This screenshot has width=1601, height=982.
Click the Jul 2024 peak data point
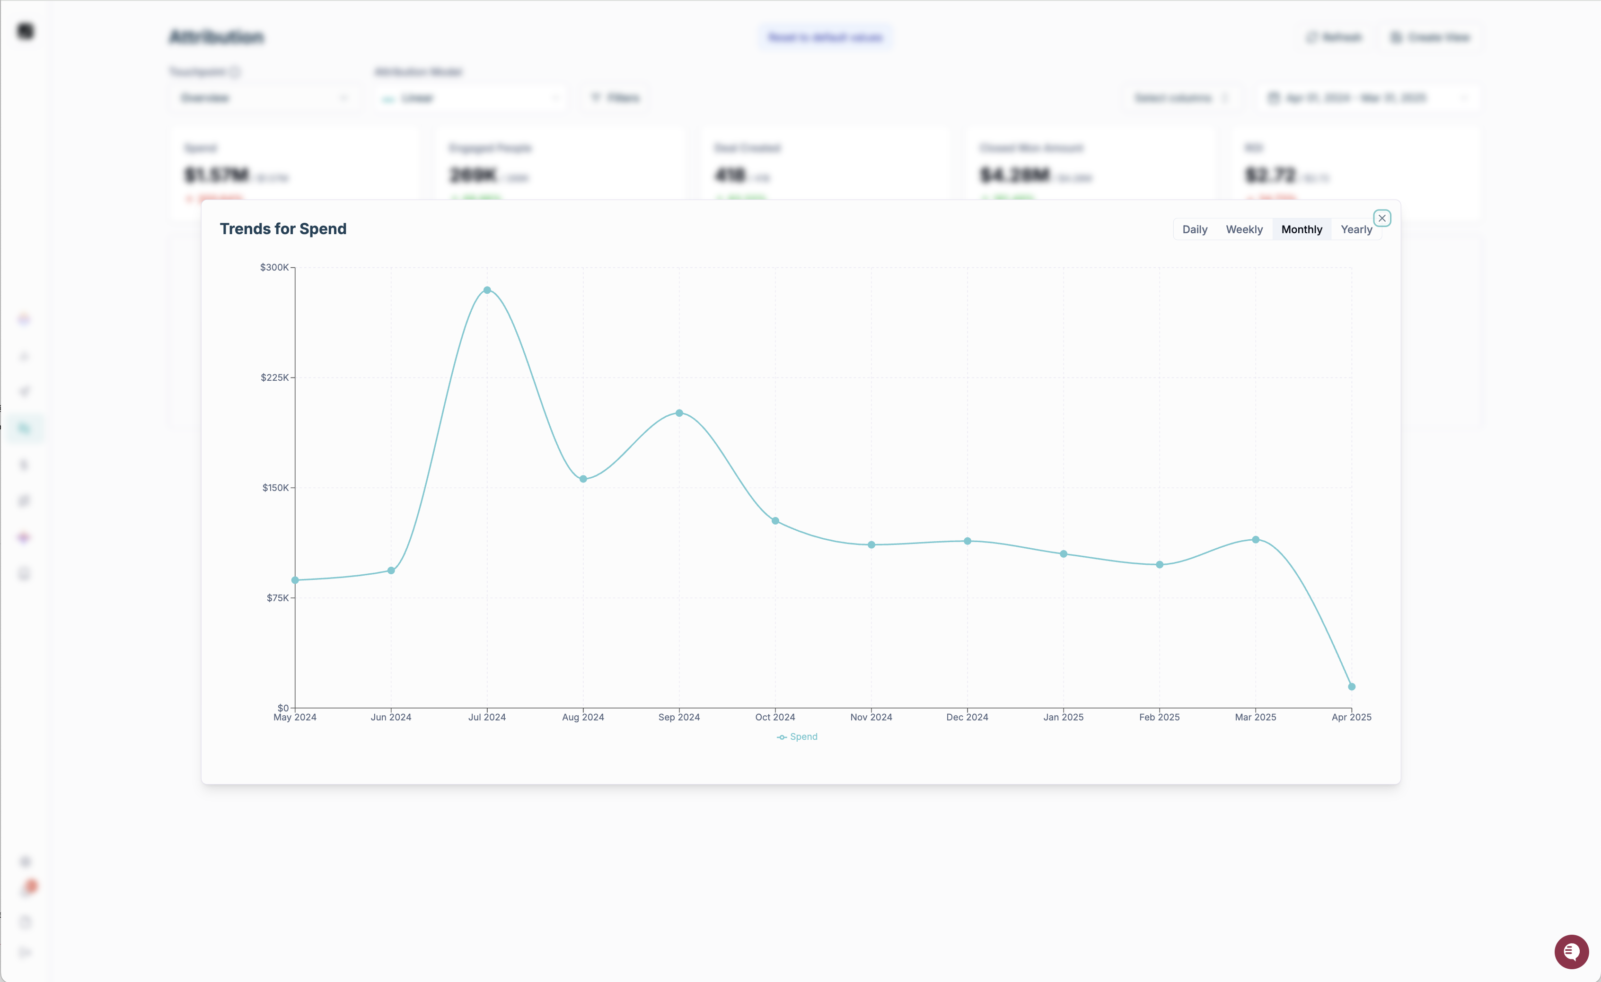[x=487, y=290]
